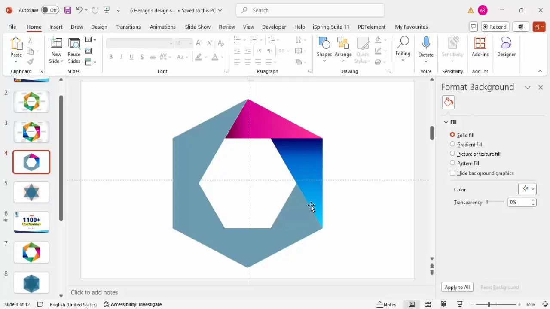Open Customize Quick Access Toolbar dropdown
The height and width of the screenshot is (309, 550).
click(x=118, y=10)
